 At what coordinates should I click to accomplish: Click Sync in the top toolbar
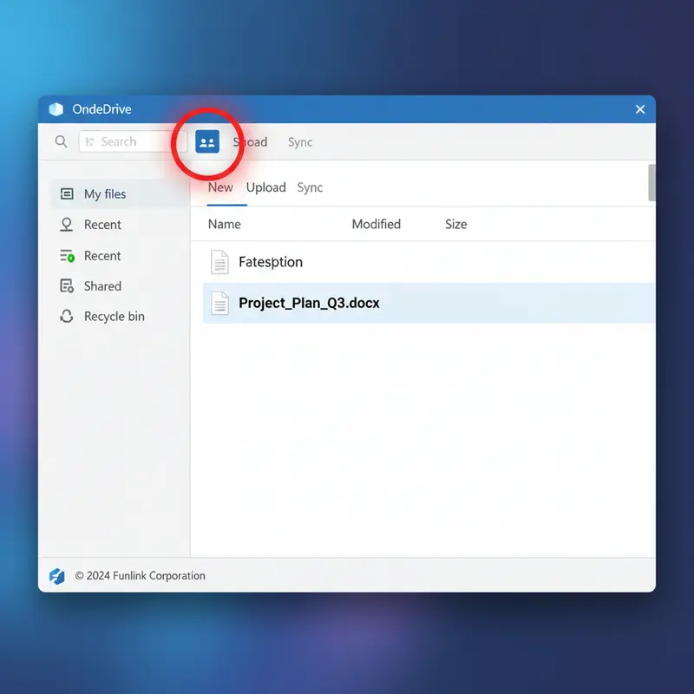click(300, 141)
